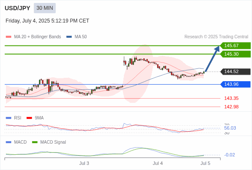The height and width of the screenshot is (170, 252).
Task: Click the RSI value 56.03
Action: pos(230,128)
